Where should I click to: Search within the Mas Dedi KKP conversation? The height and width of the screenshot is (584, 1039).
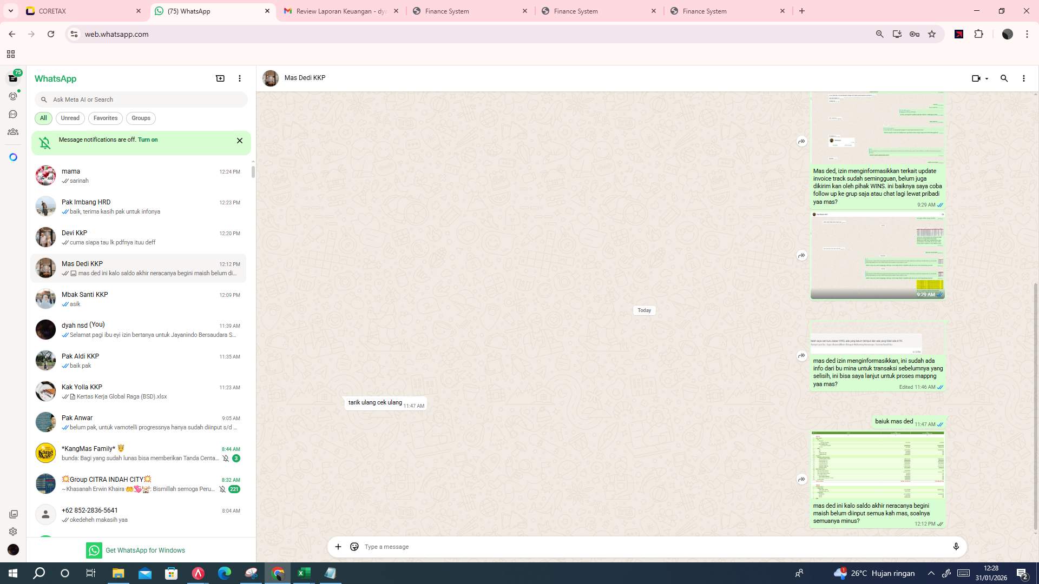pyautogui.click(x=1004, y=78)
